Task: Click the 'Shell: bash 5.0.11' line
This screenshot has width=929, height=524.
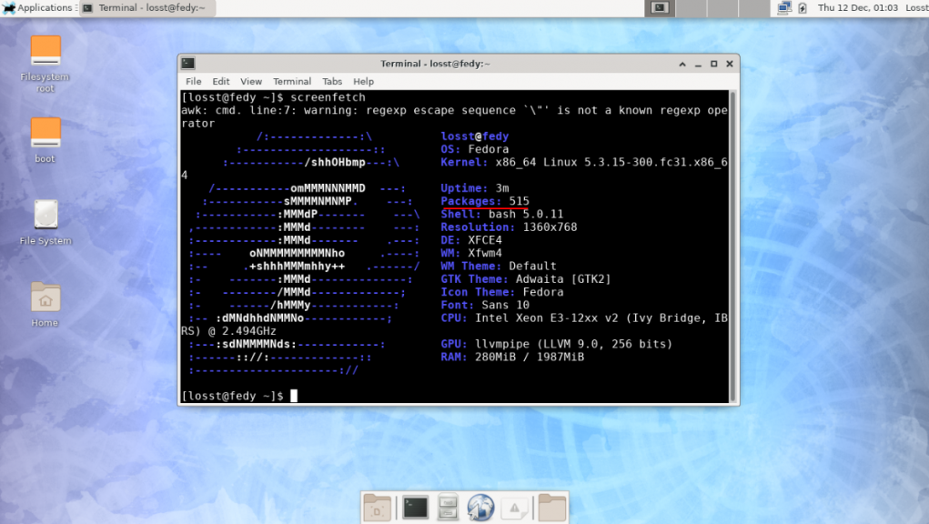Action: [502, 215]
